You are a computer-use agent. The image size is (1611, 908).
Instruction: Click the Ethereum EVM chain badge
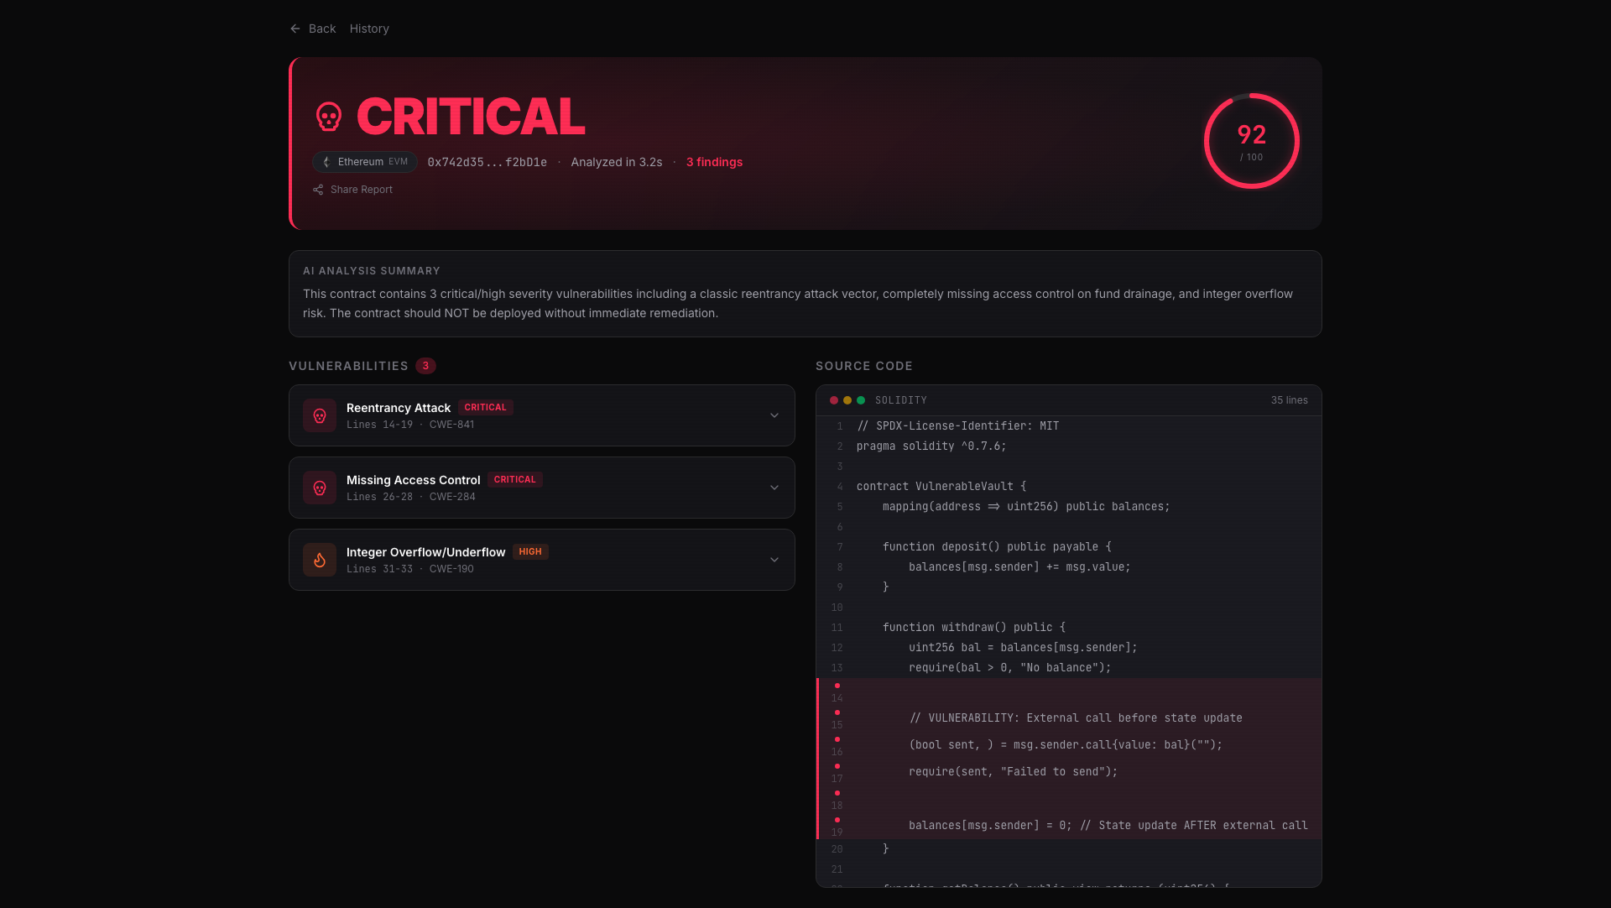(x=365, y=162)
